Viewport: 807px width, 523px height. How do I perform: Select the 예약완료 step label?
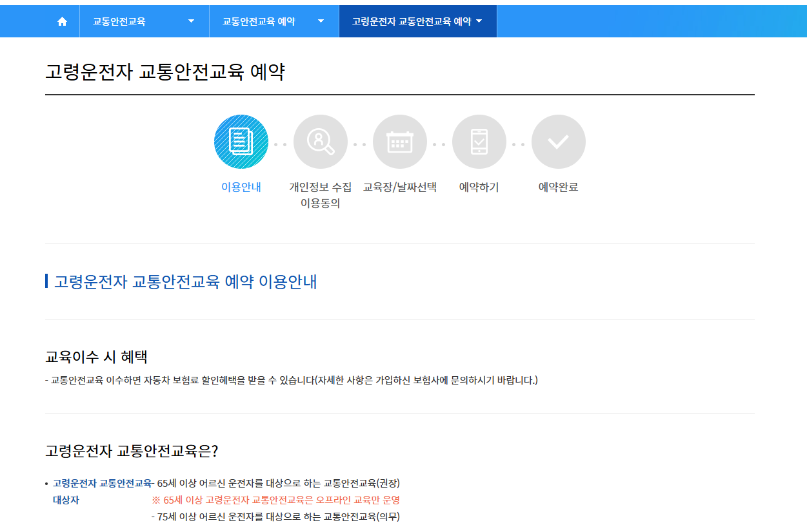point(559,187)
